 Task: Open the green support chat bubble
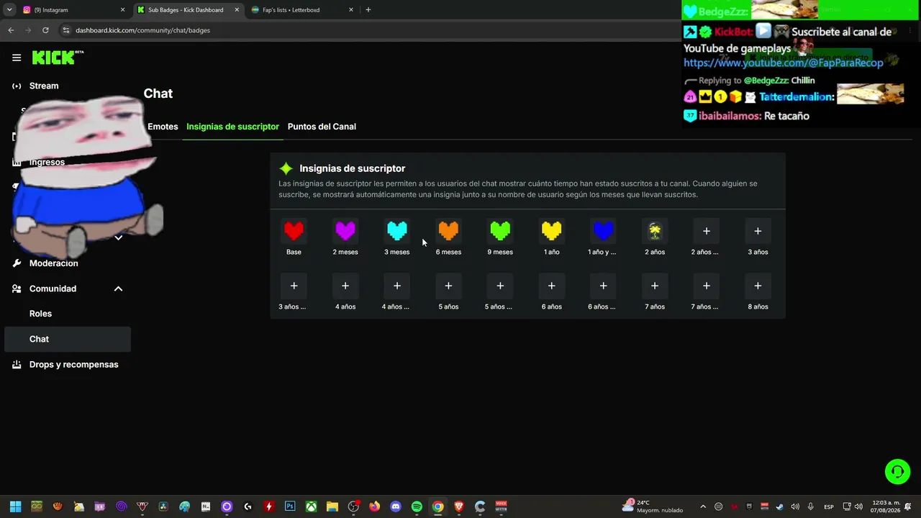897,472
